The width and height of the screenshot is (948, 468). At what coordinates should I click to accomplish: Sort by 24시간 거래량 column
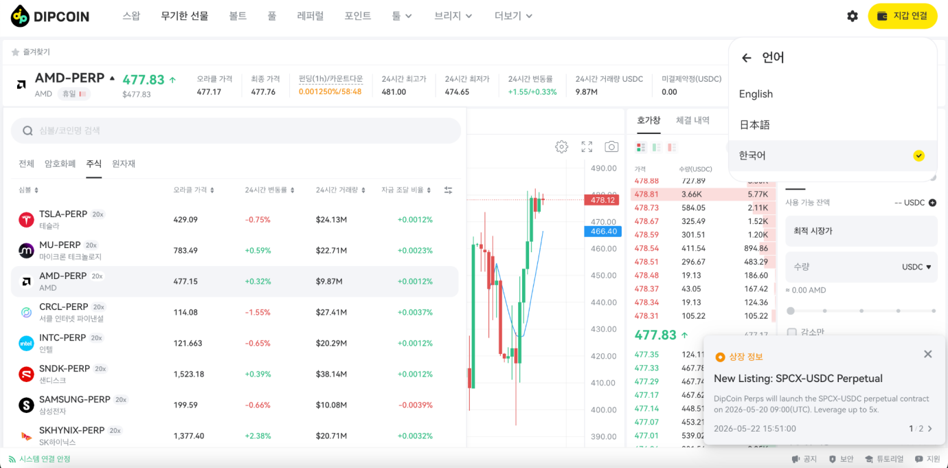(341, 190)
